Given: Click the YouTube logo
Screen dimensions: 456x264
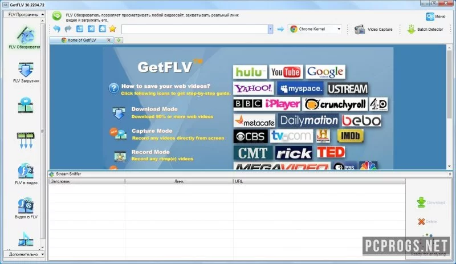Looking at the screenshot, I should (x=286, y=72).
